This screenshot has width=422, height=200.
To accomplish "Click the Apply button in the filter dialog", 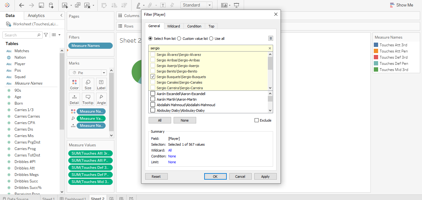I will [265, 176].
